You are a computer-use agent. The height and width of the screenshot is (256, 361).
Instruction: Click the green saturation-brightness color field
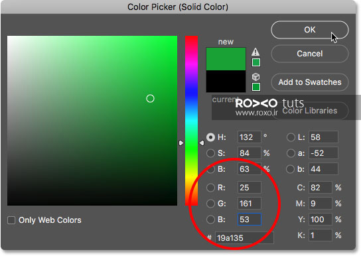[92, 121]
